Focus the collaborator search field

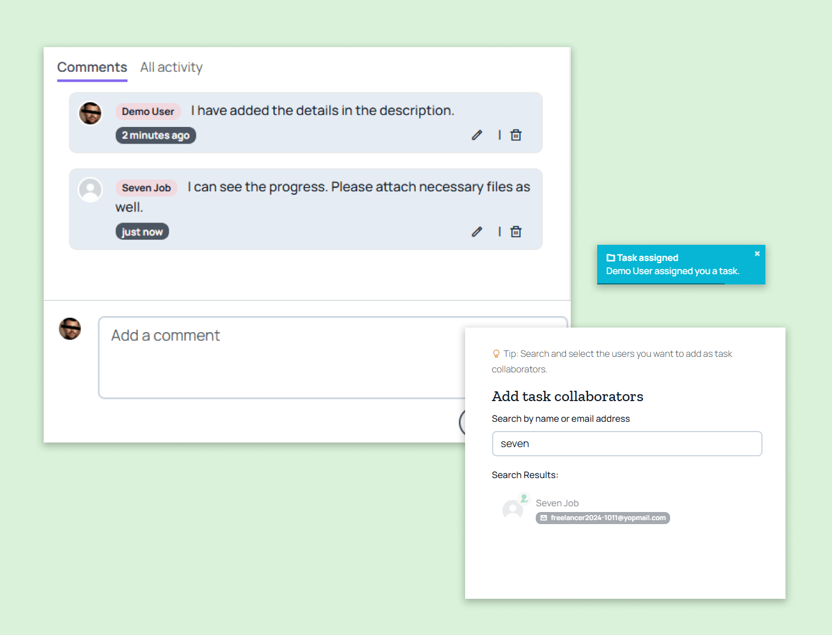pos(626,444)
